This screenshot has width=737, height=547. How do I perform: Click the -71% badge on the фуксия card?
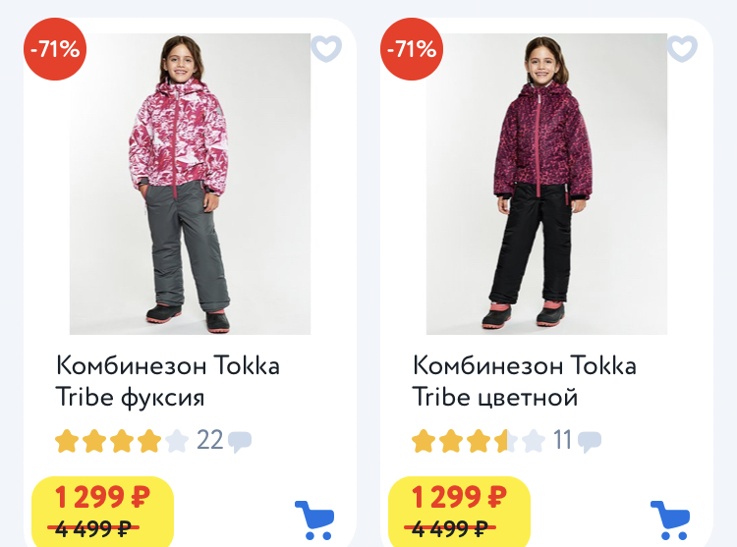pyautogui.click(x=56, y=48)
